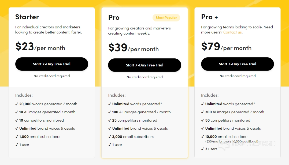This screenshot has width=289, height=165.
Task: Click the $30/mo additional subscribers note
Action: [232, 141]
